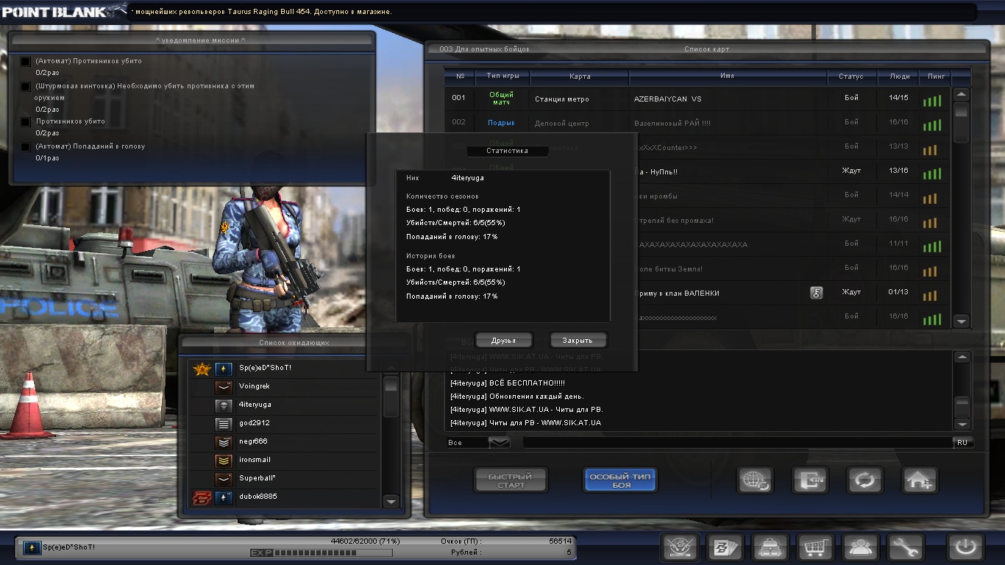Click room list scroll-up arrow
Screen dimensions: 1005x565
pos(961,95)
